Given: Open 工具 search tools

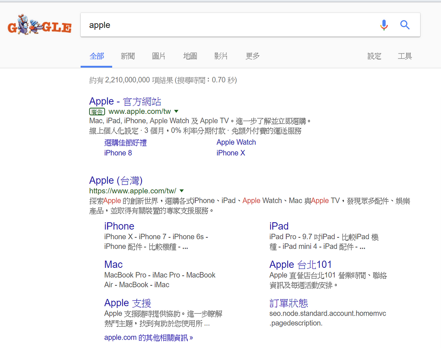Looking at the screenshot, I should [405, 56].
